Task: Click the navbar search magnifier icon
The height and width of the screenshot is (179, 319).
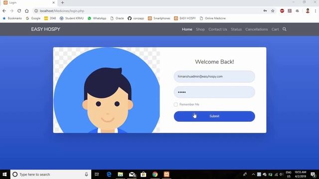Action: [x=285, y=29]
